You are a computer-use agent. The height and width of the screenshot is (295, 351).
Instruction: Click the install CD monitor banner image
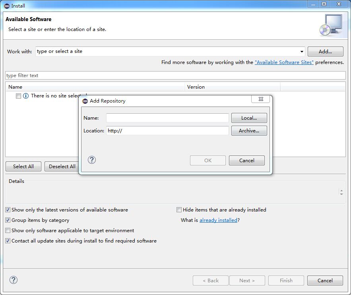click(x=331, y=25)
